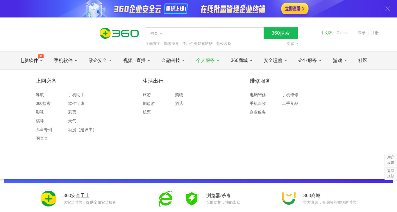Click the 360搜索 button
Screen dimensions: 397x212
pyautogui.click(x=280, y=33)
